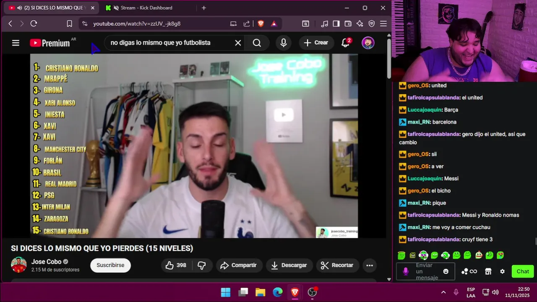537x302 pixels.
Task: Close the YouTube browser tab
Action: [x=93, y=8]
